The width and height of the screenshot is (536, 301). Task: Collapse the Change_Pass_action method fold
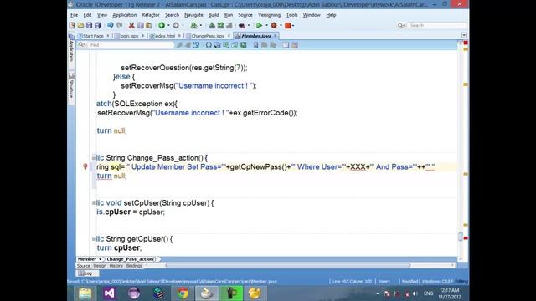[94, 158]
